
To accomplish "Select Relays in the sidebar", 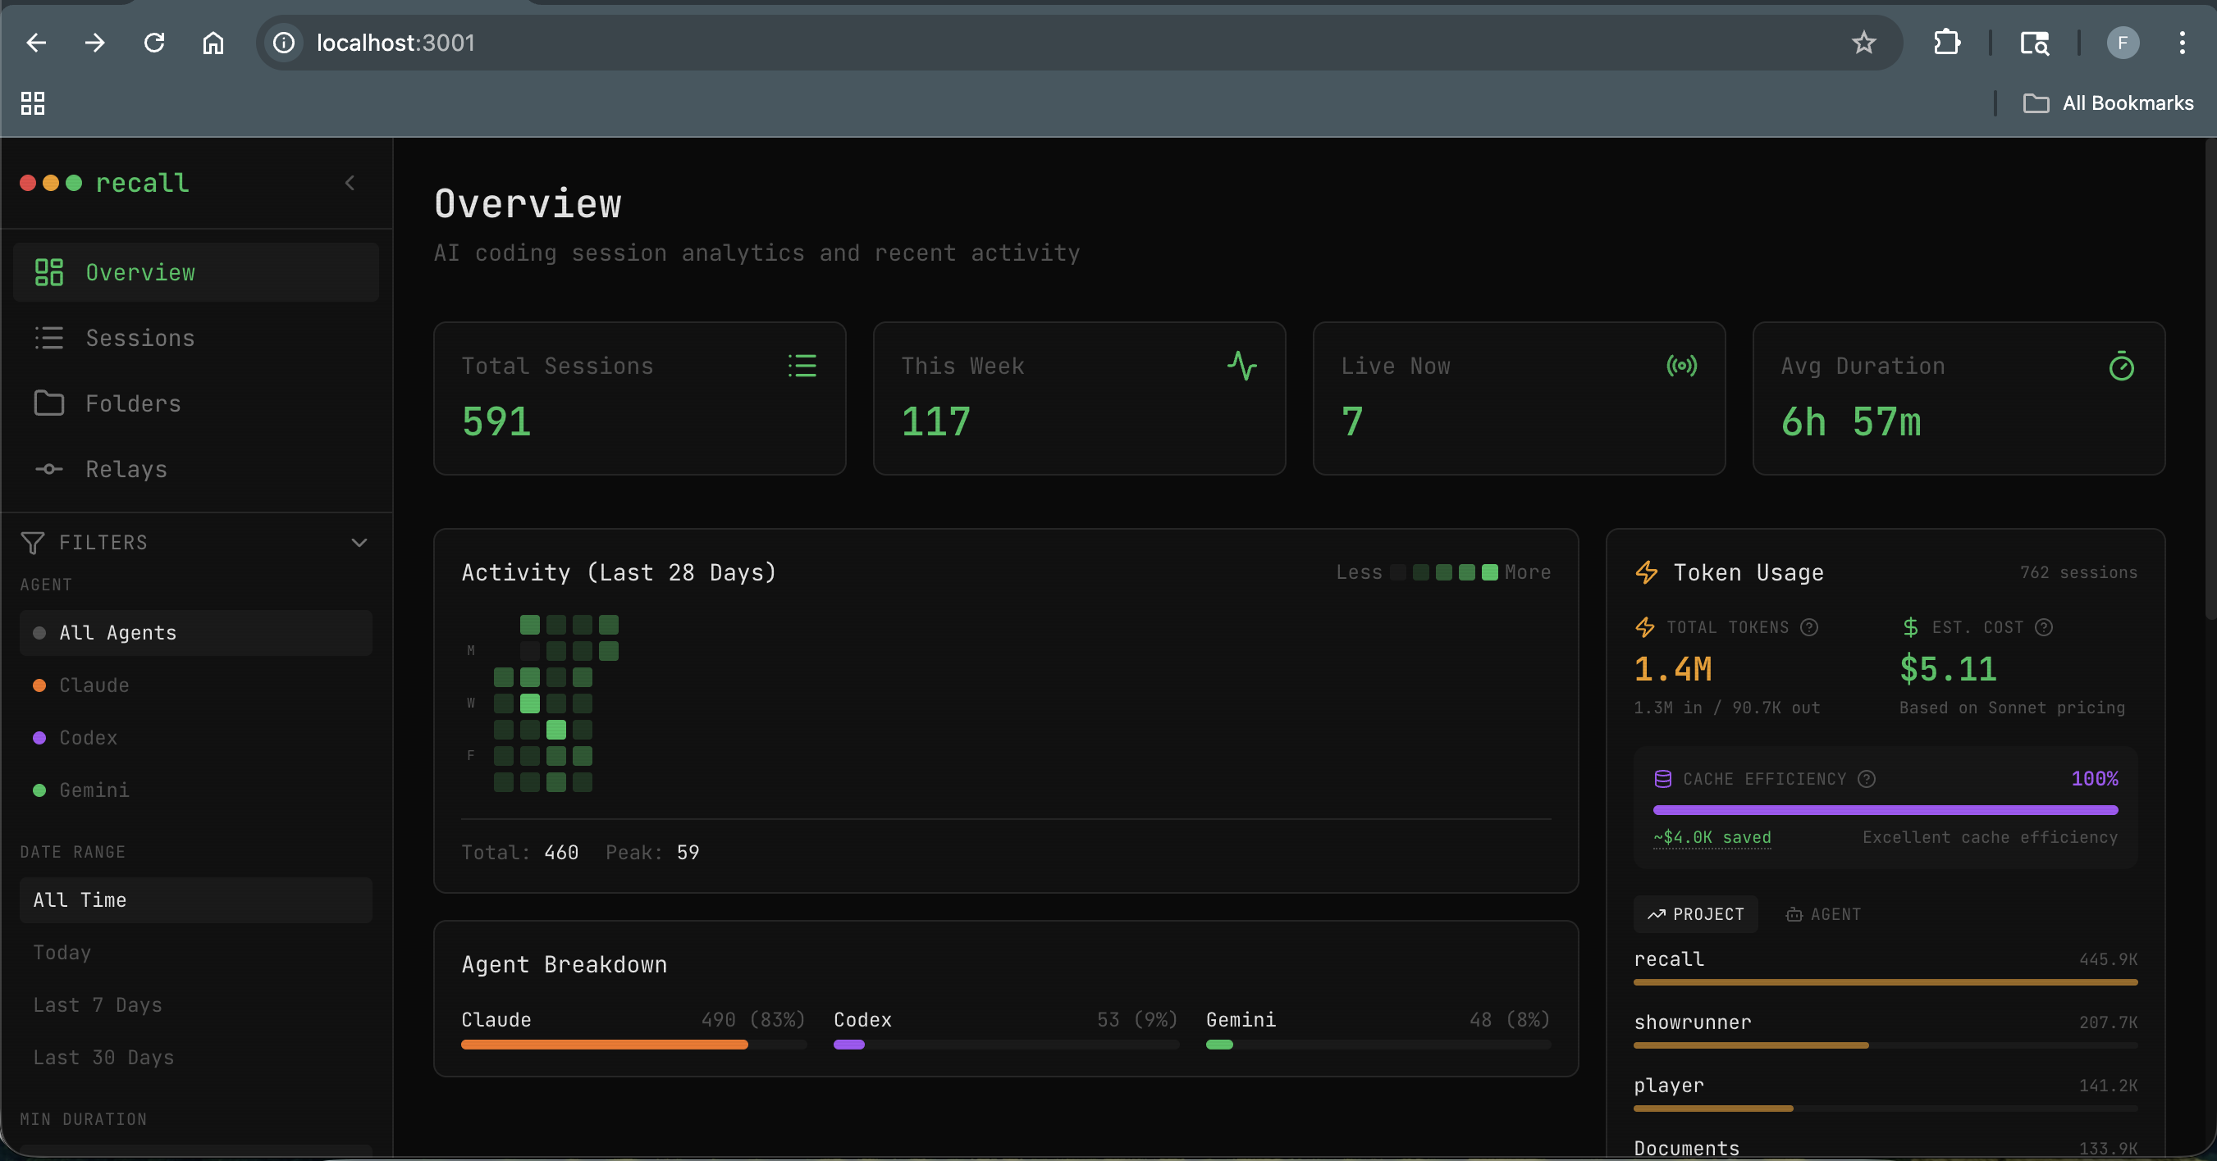I will tap(126, 469).
